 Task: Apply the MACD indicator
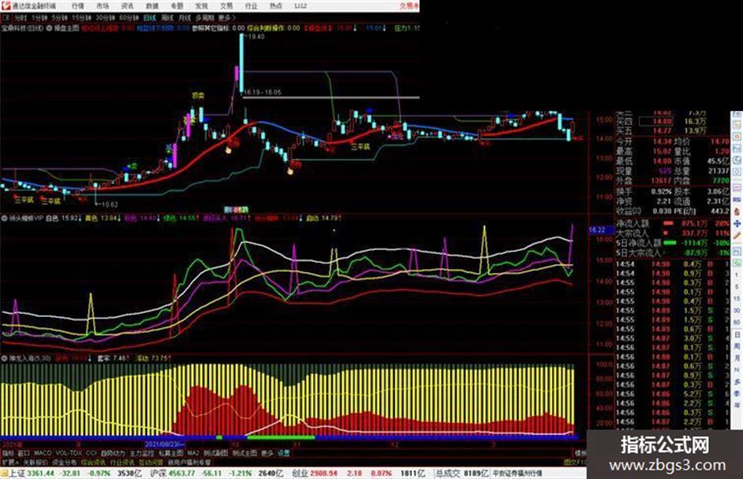coord(42,453)
